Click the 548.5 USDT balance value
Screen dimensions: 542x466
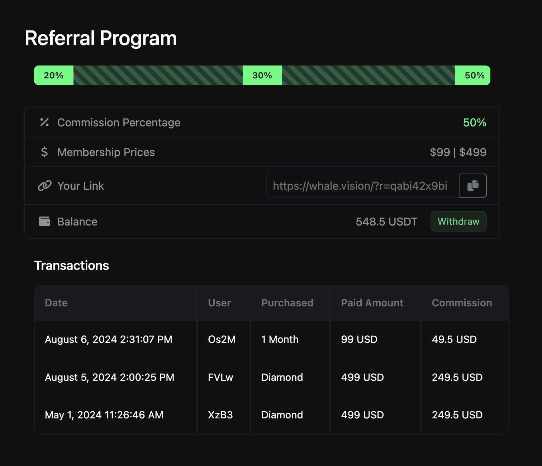386,222
